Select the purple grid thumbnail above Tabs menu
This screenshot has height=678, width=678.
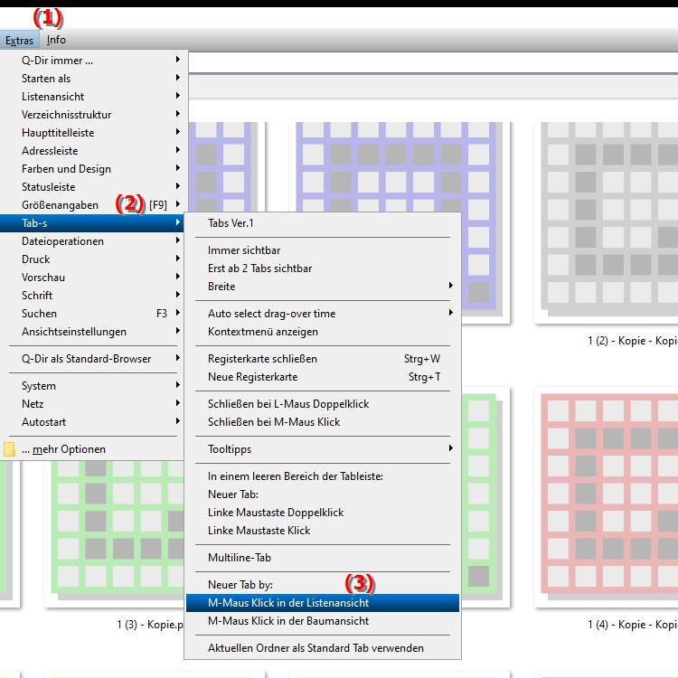[x=400, y=166]
